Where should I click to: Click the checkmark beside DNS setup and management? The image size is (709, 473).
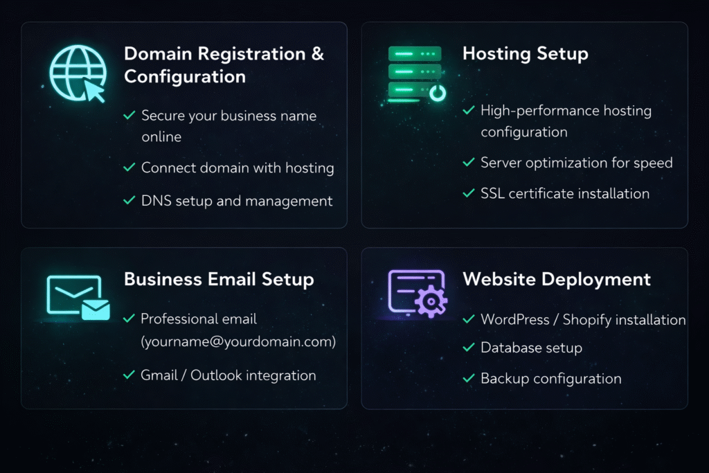129,201
